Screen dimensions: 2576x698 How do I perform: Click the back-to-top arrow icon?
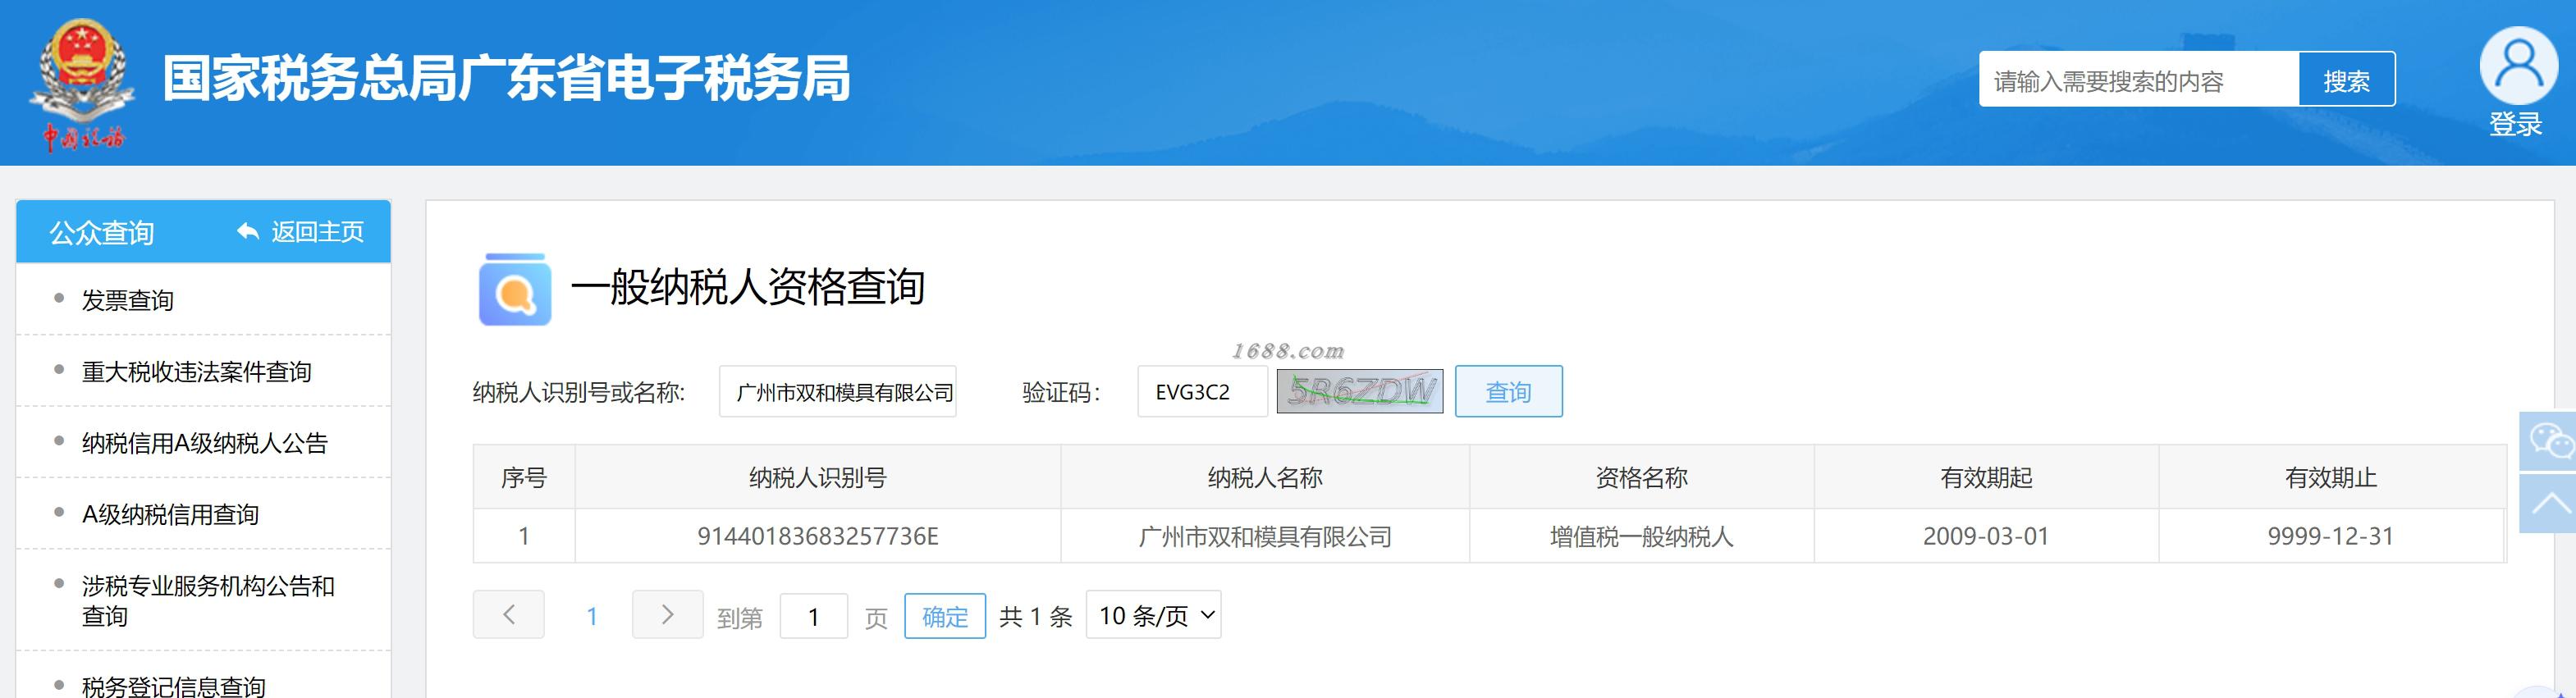2550,503
